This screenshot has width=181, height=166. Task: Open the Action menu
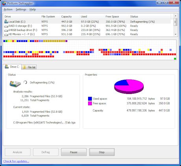8,9
